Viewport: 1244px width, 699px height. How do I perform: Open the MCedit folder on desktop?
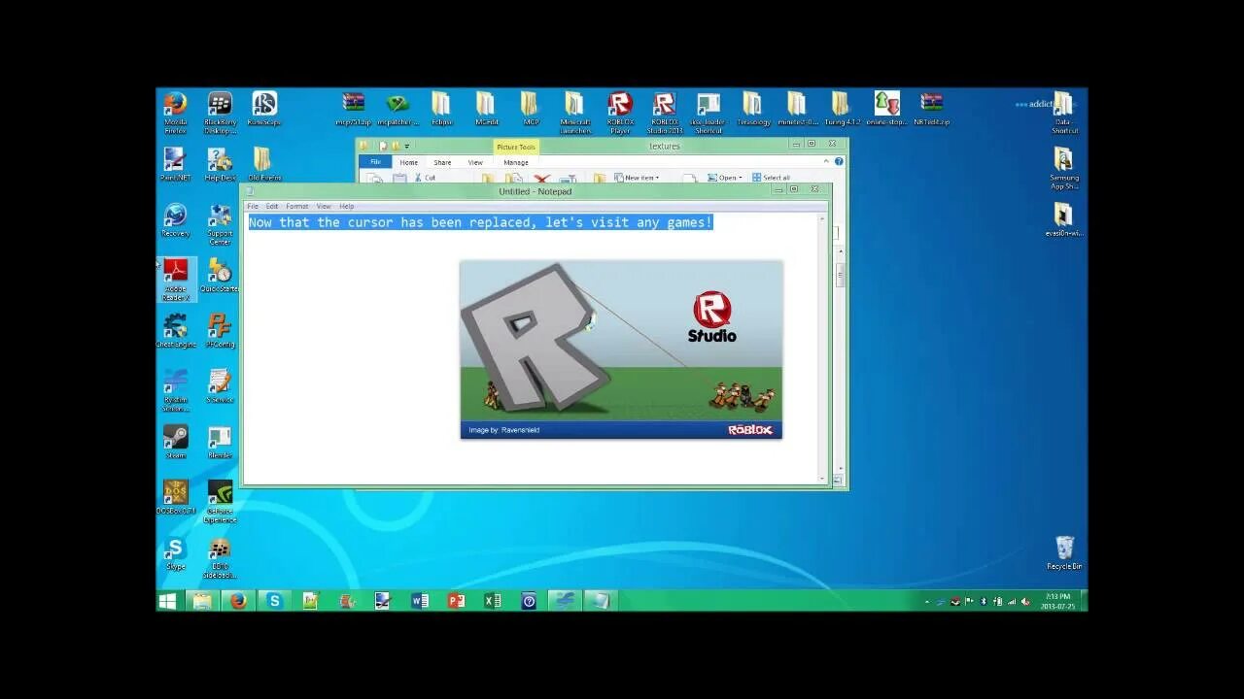(486, 109)
